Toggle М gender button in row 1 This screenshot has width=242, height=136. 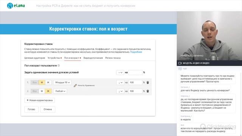42,82
